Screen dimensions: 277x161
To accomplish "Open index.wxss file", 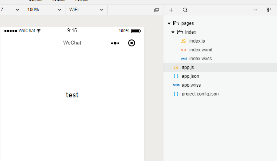I will [x=220, y=59].
